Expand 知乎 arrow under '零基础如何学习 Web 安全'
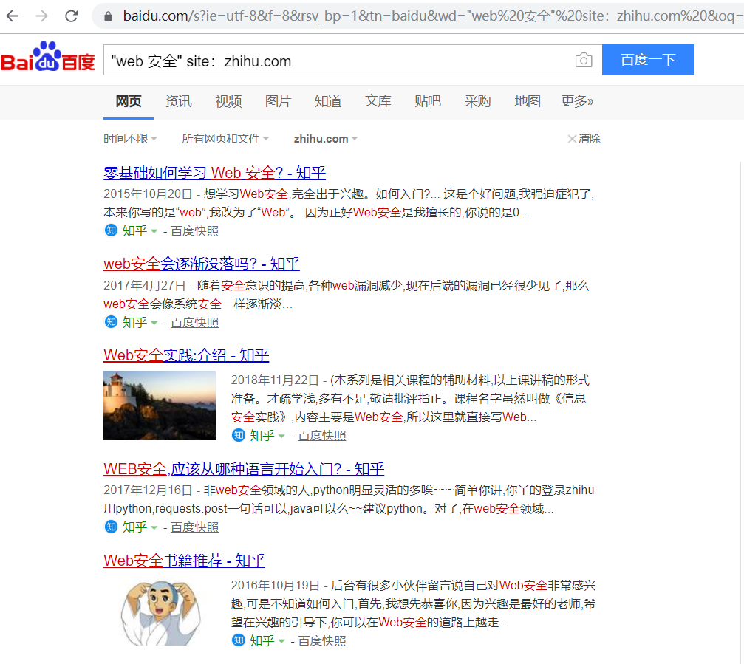This screenshot has height=664, width=744. click(154, 231)
